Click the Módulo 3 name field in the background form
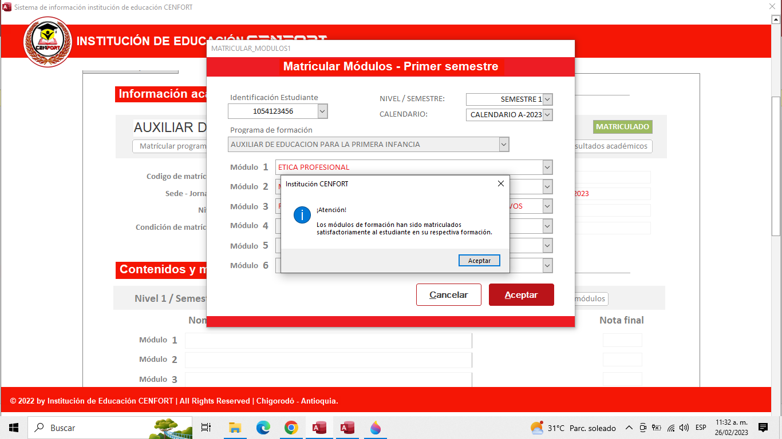This screenshot has width=782, height=439. pyautogui.click(x=329, y=380)
